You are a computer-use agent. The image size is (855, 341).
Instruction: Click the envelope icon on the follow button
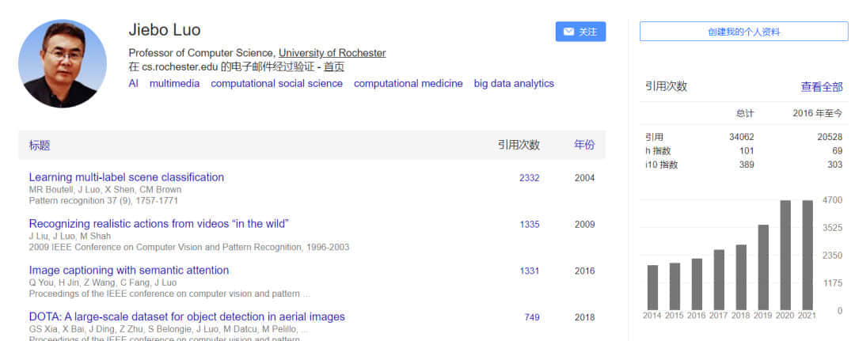pos(568,32)
